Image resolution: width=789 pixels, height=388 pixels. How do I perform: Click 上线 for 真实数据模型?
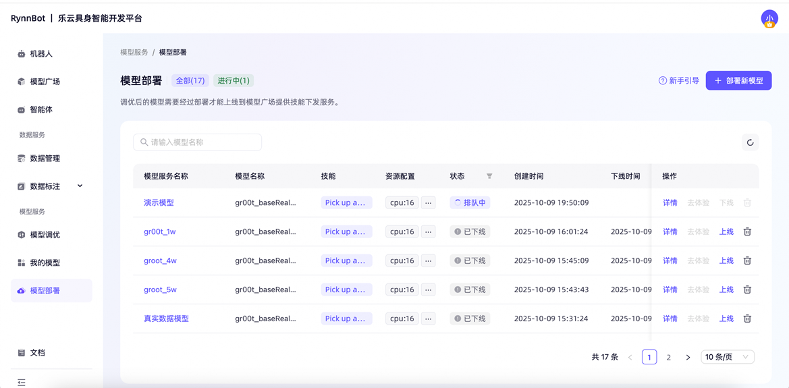point(726,318)
